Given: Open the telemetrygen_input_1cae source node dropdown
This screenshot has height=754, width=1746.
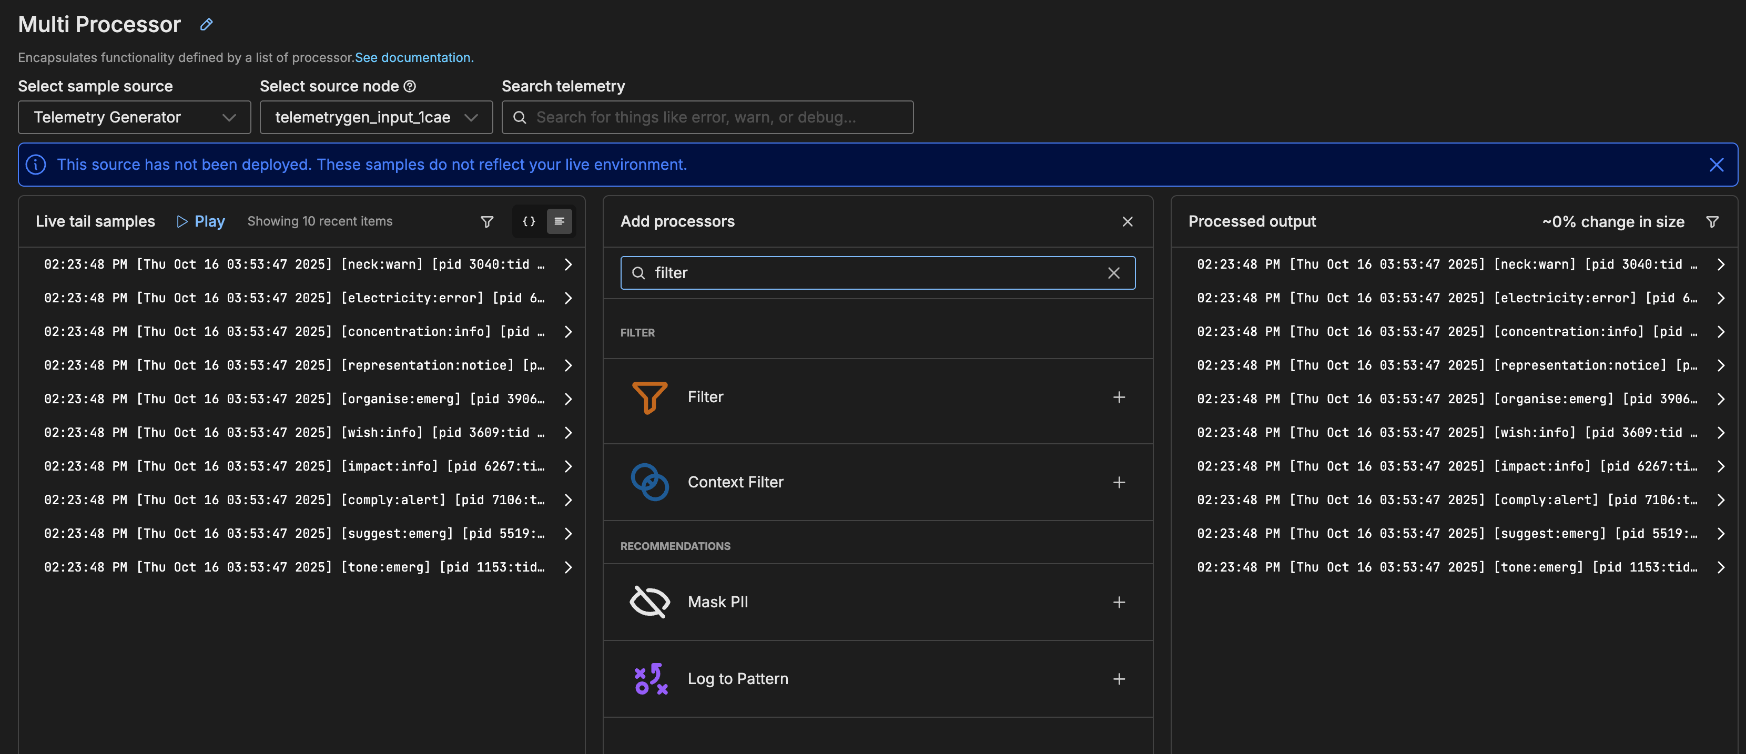Looking at the screenshot, I should click(375, 117).
